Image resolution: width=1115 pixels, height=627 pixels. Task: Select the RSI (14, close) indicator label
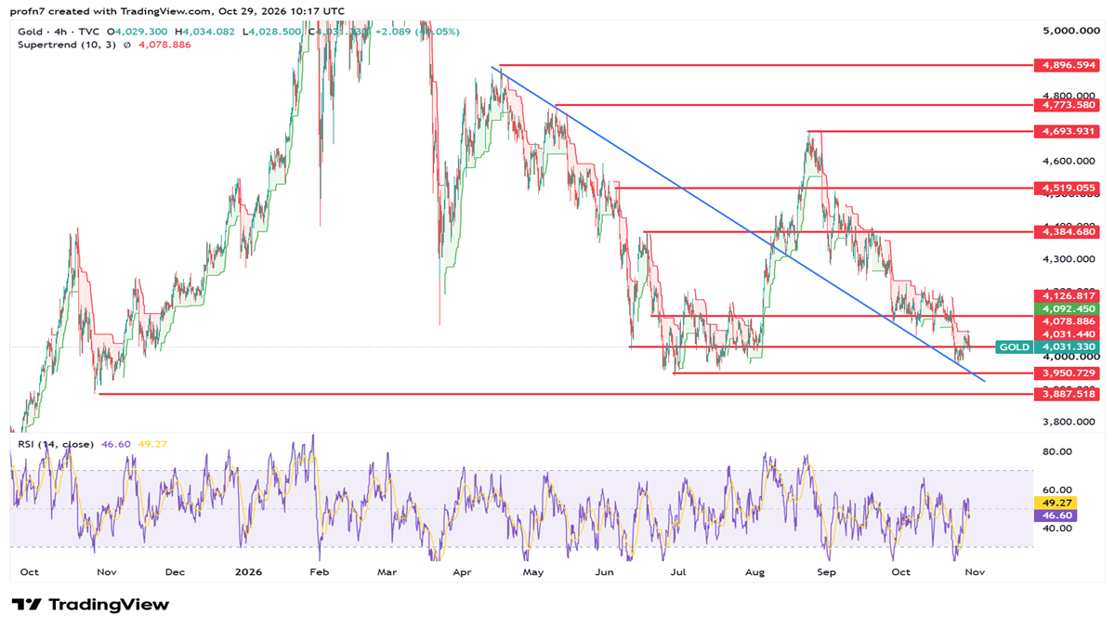(56, 444)
